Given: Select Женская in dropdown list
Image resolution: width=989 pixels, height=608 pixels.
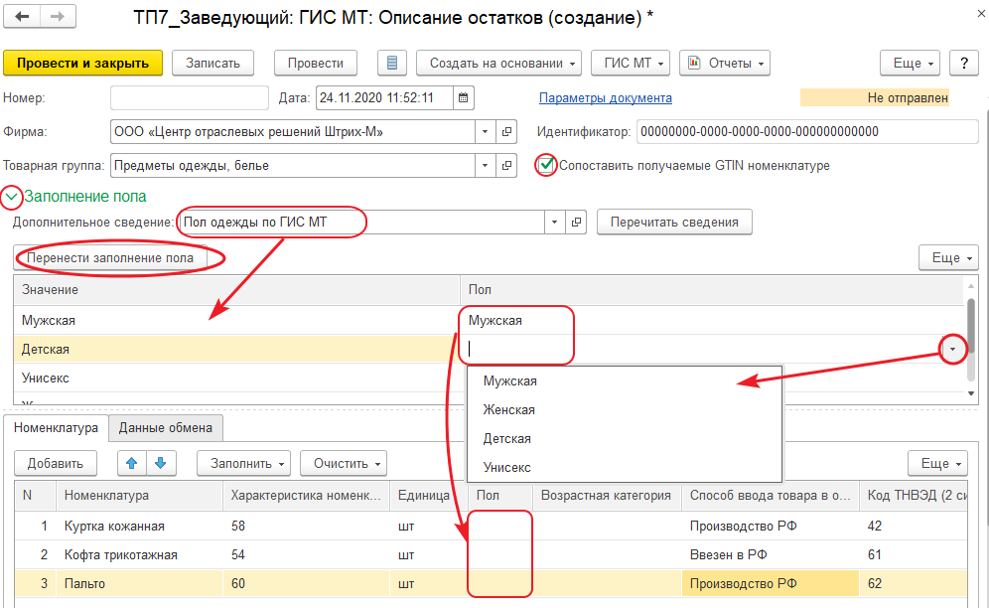Looking at the screenshot, I should pos(508,409).
